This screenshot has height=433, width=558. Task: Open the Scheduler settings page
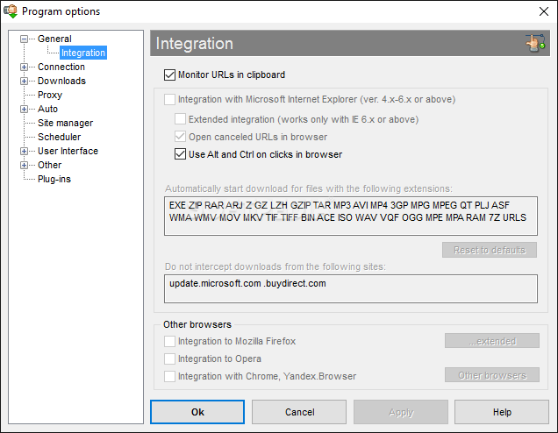(x=59, y=137)
